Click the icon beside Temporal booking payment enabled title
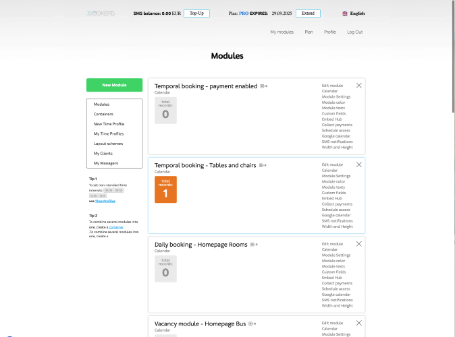 [x=264, y=86]
